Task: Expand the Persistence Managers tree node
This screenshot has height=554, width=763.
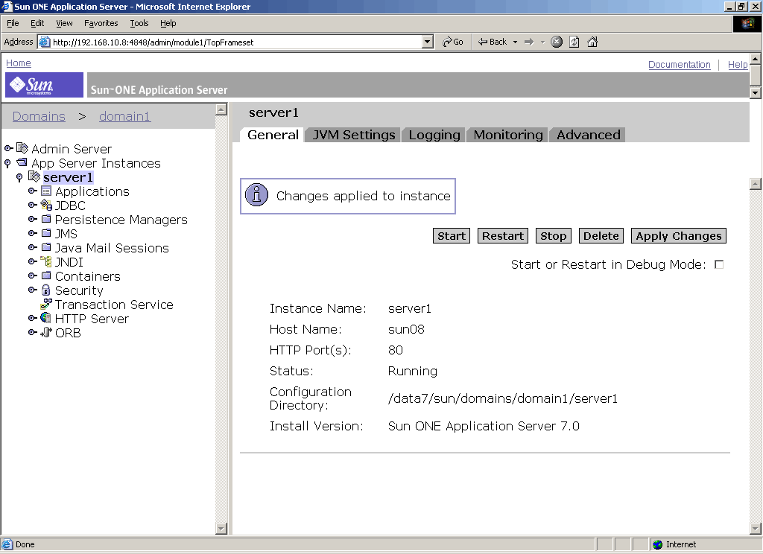Action: [33, 219]
